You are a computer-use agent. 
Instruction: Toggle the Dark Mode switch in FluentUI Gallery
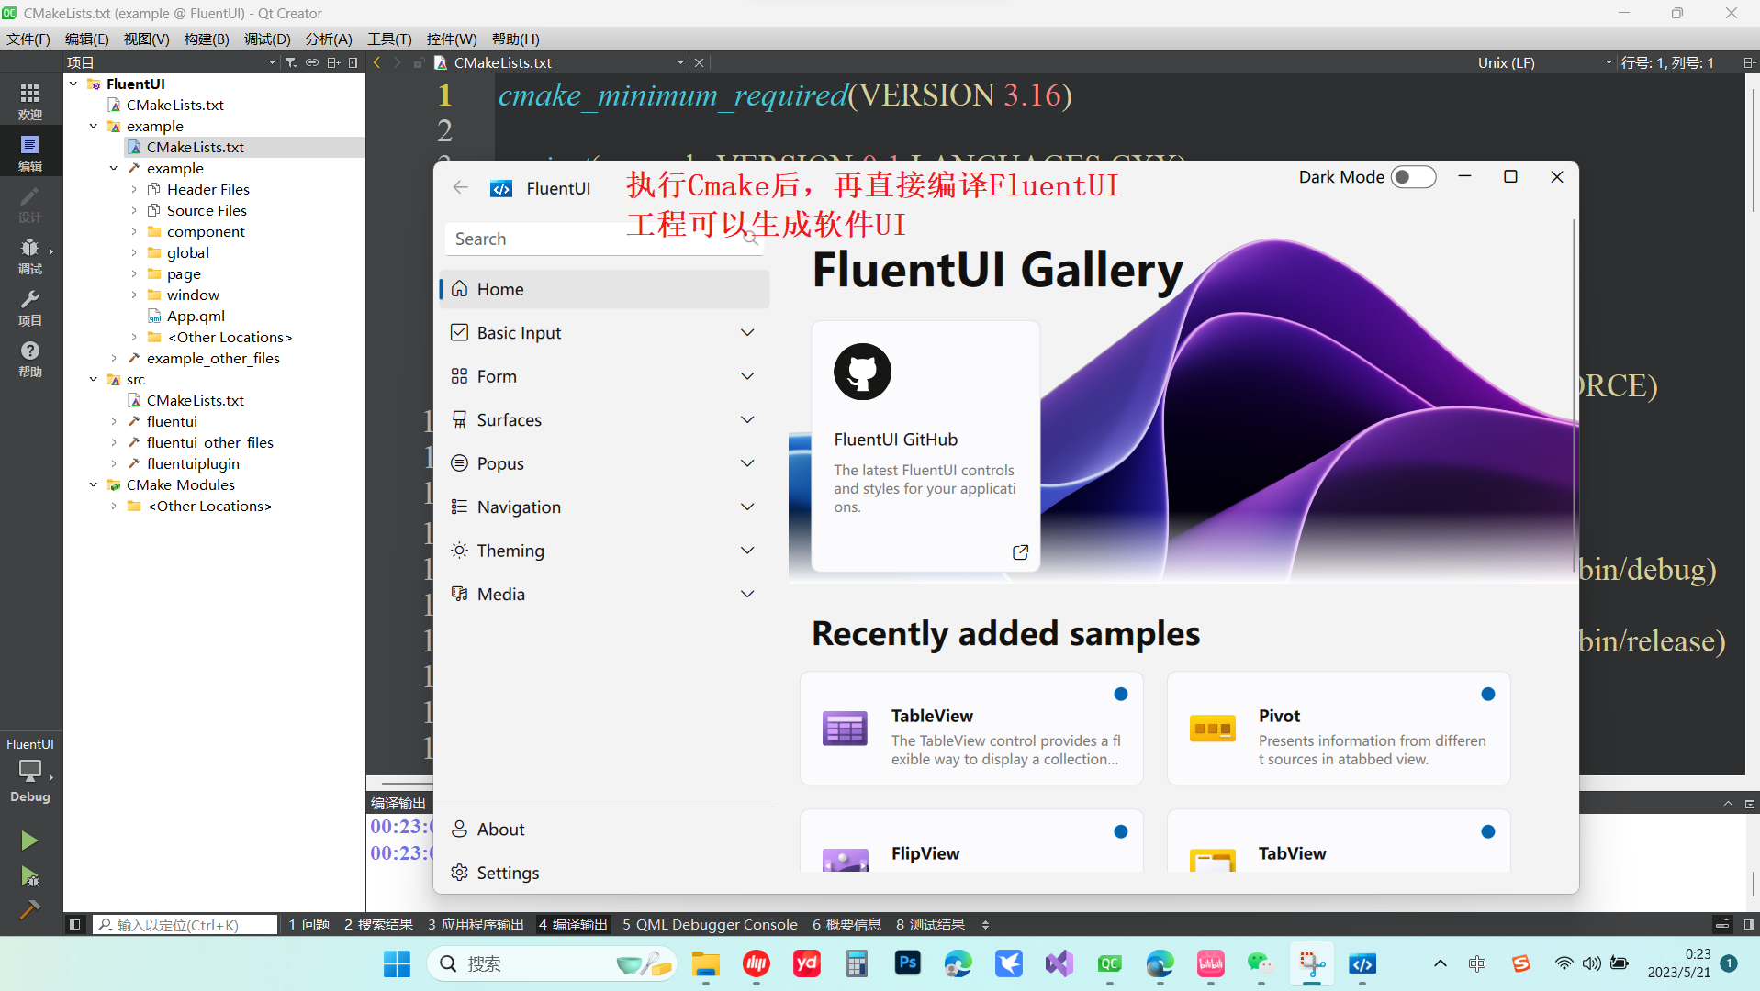pos(1413,176)
